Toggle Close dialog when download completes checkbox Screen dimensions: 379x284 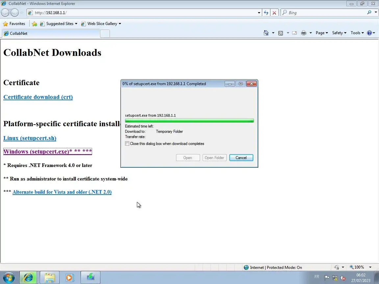pos(127,143)
